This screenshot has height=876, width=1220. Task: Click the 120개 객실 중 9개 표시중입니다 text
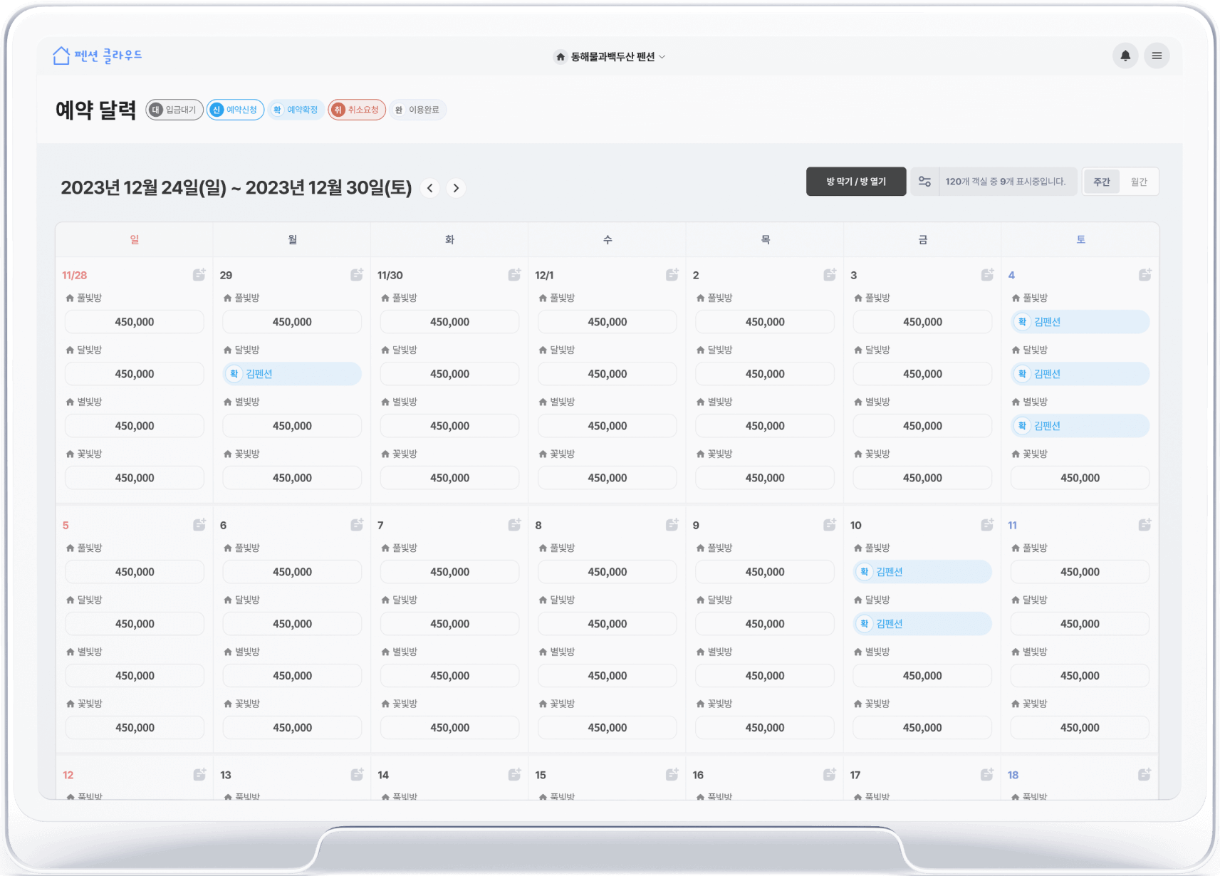(x=1006, y=182)
